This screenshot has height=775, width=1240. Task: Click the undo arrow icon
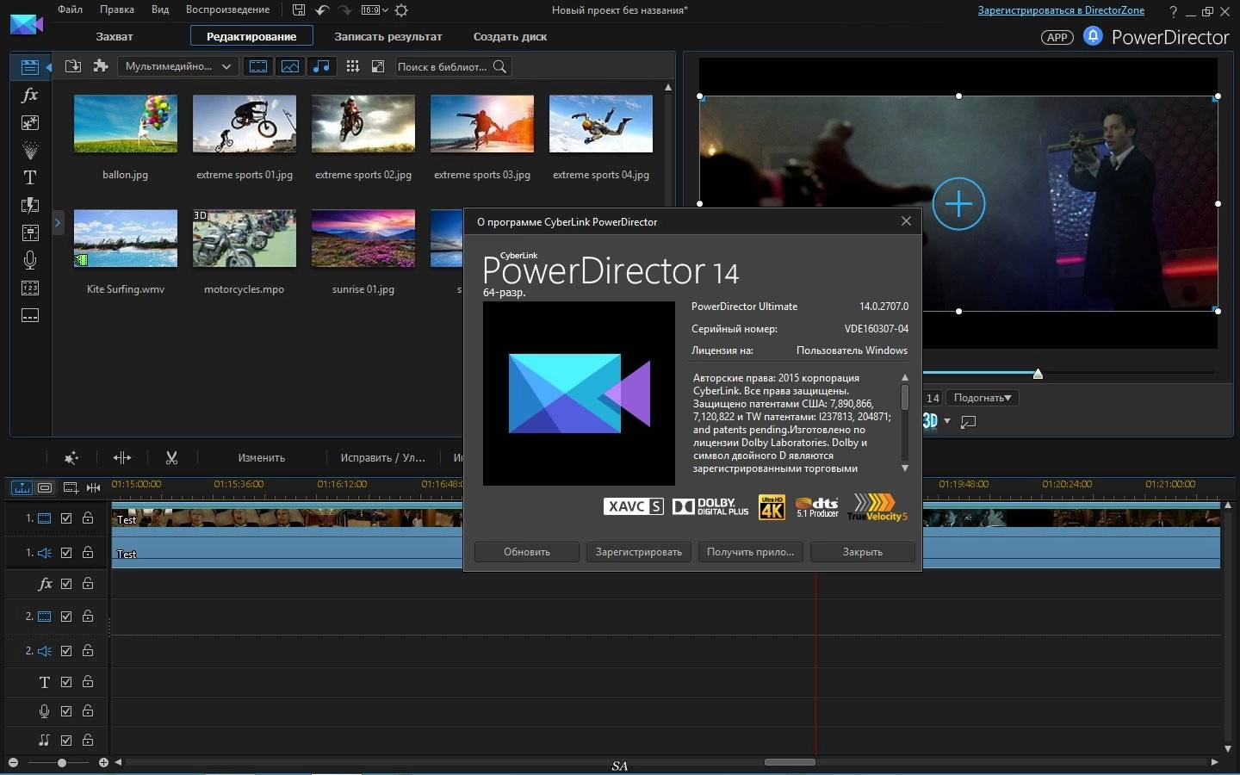tap(322, 10)
